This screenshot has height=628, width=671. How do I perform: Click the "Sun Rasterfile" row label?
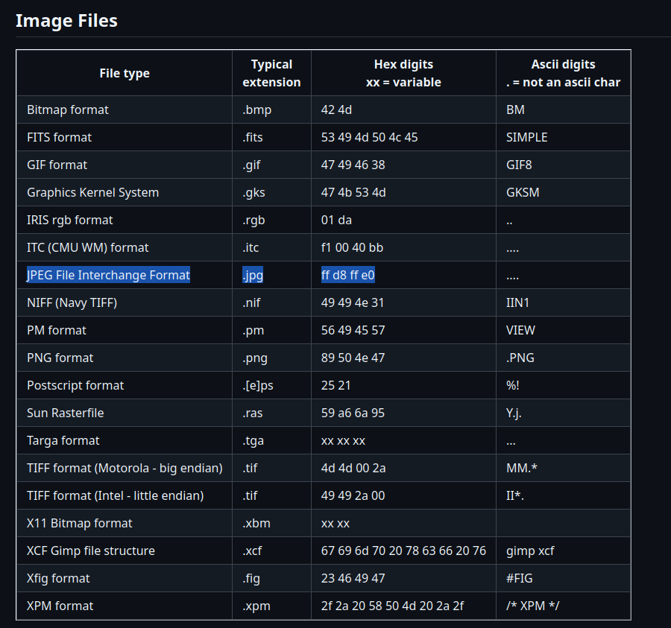coord(66,413)
